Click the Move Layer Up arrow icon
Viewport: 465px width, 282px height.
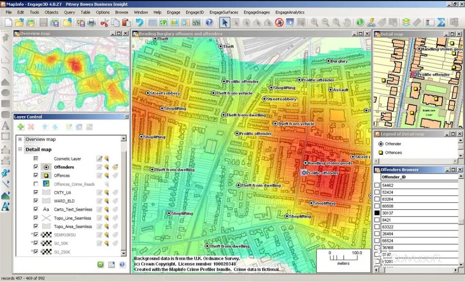pyautogui.click(x=45, y=127)
